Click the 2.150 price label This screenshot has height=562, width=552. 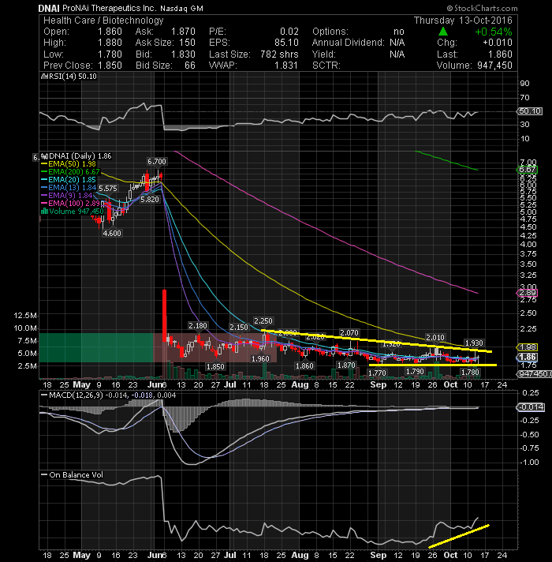tap(239, 328)
